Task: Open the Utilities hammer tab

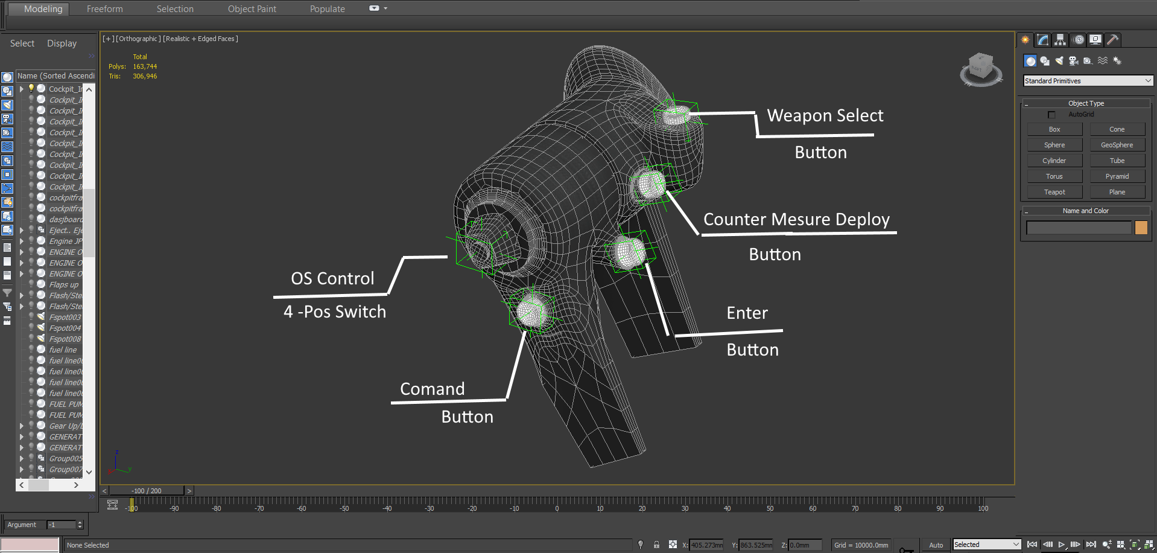Action: click(x=1113, y=40)
